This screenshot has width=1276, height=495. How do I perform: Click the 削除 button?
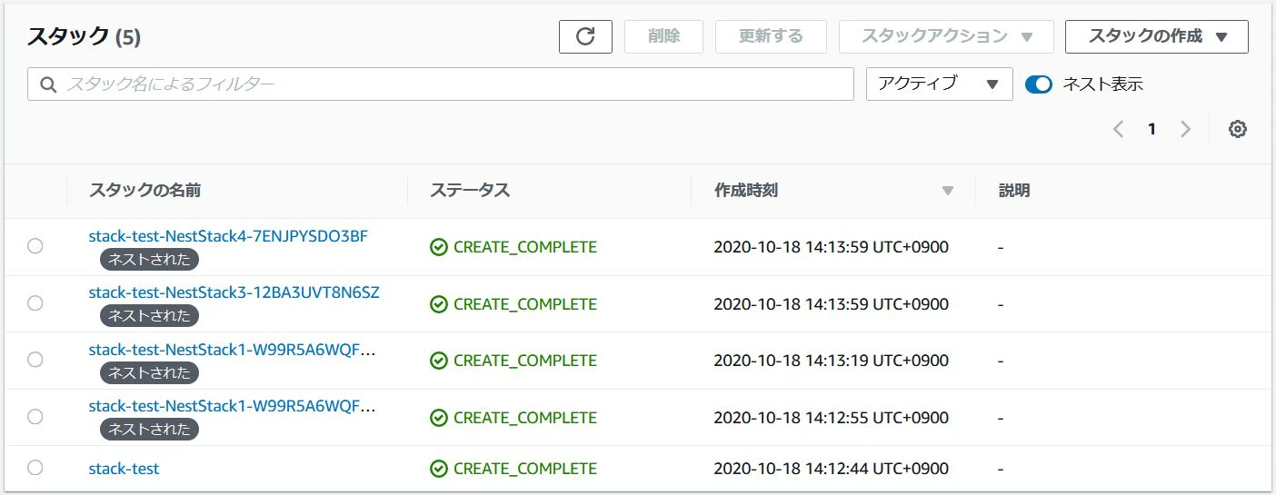(664, 36)
